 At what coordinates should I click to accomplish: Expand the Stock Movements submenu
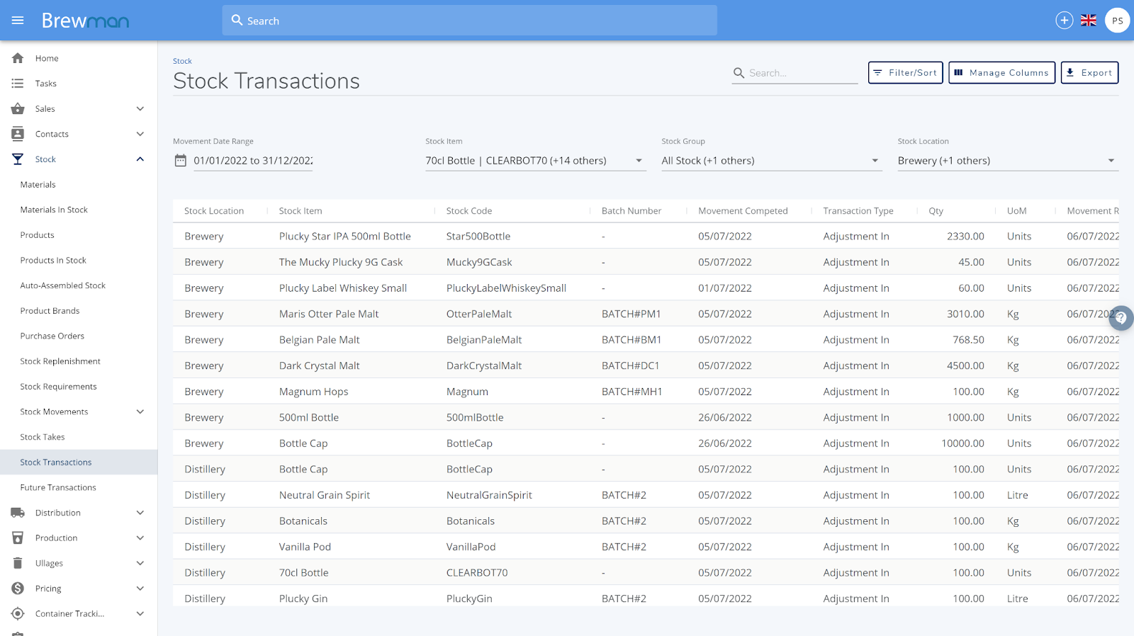(x=140, y=411)
